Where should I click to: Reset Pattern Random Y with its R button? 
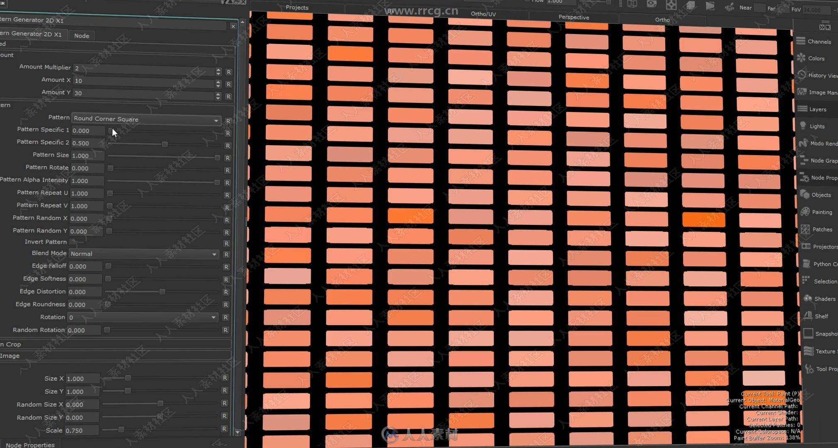coord(227,232)
